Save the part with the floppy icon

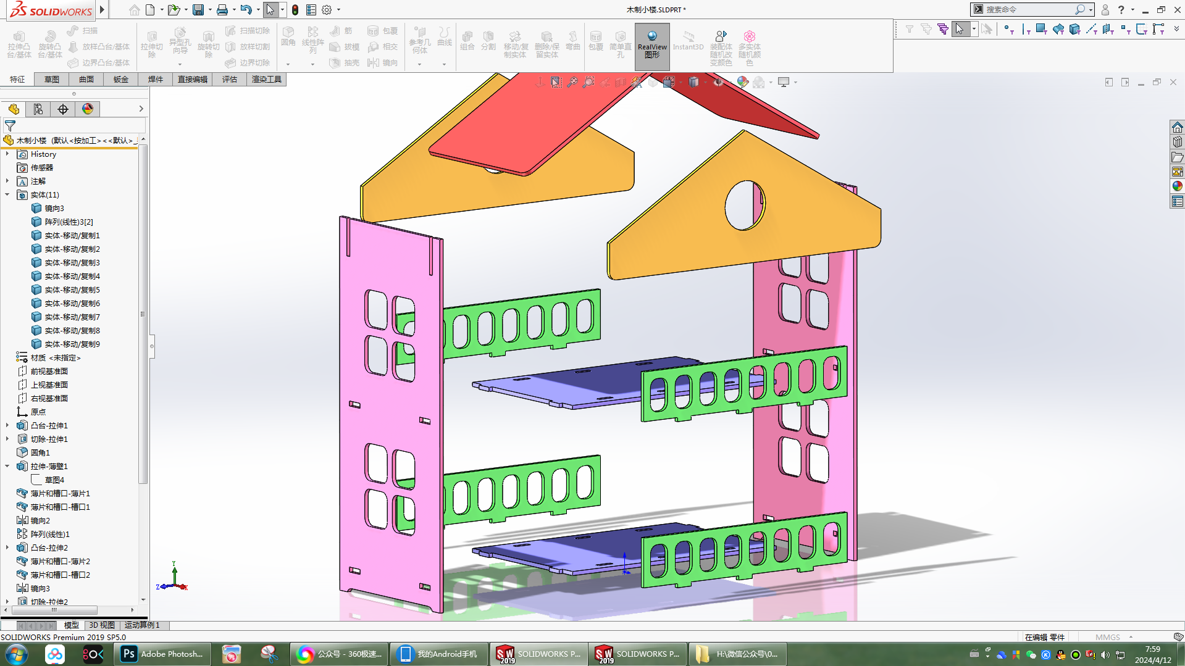click(198, 10)
